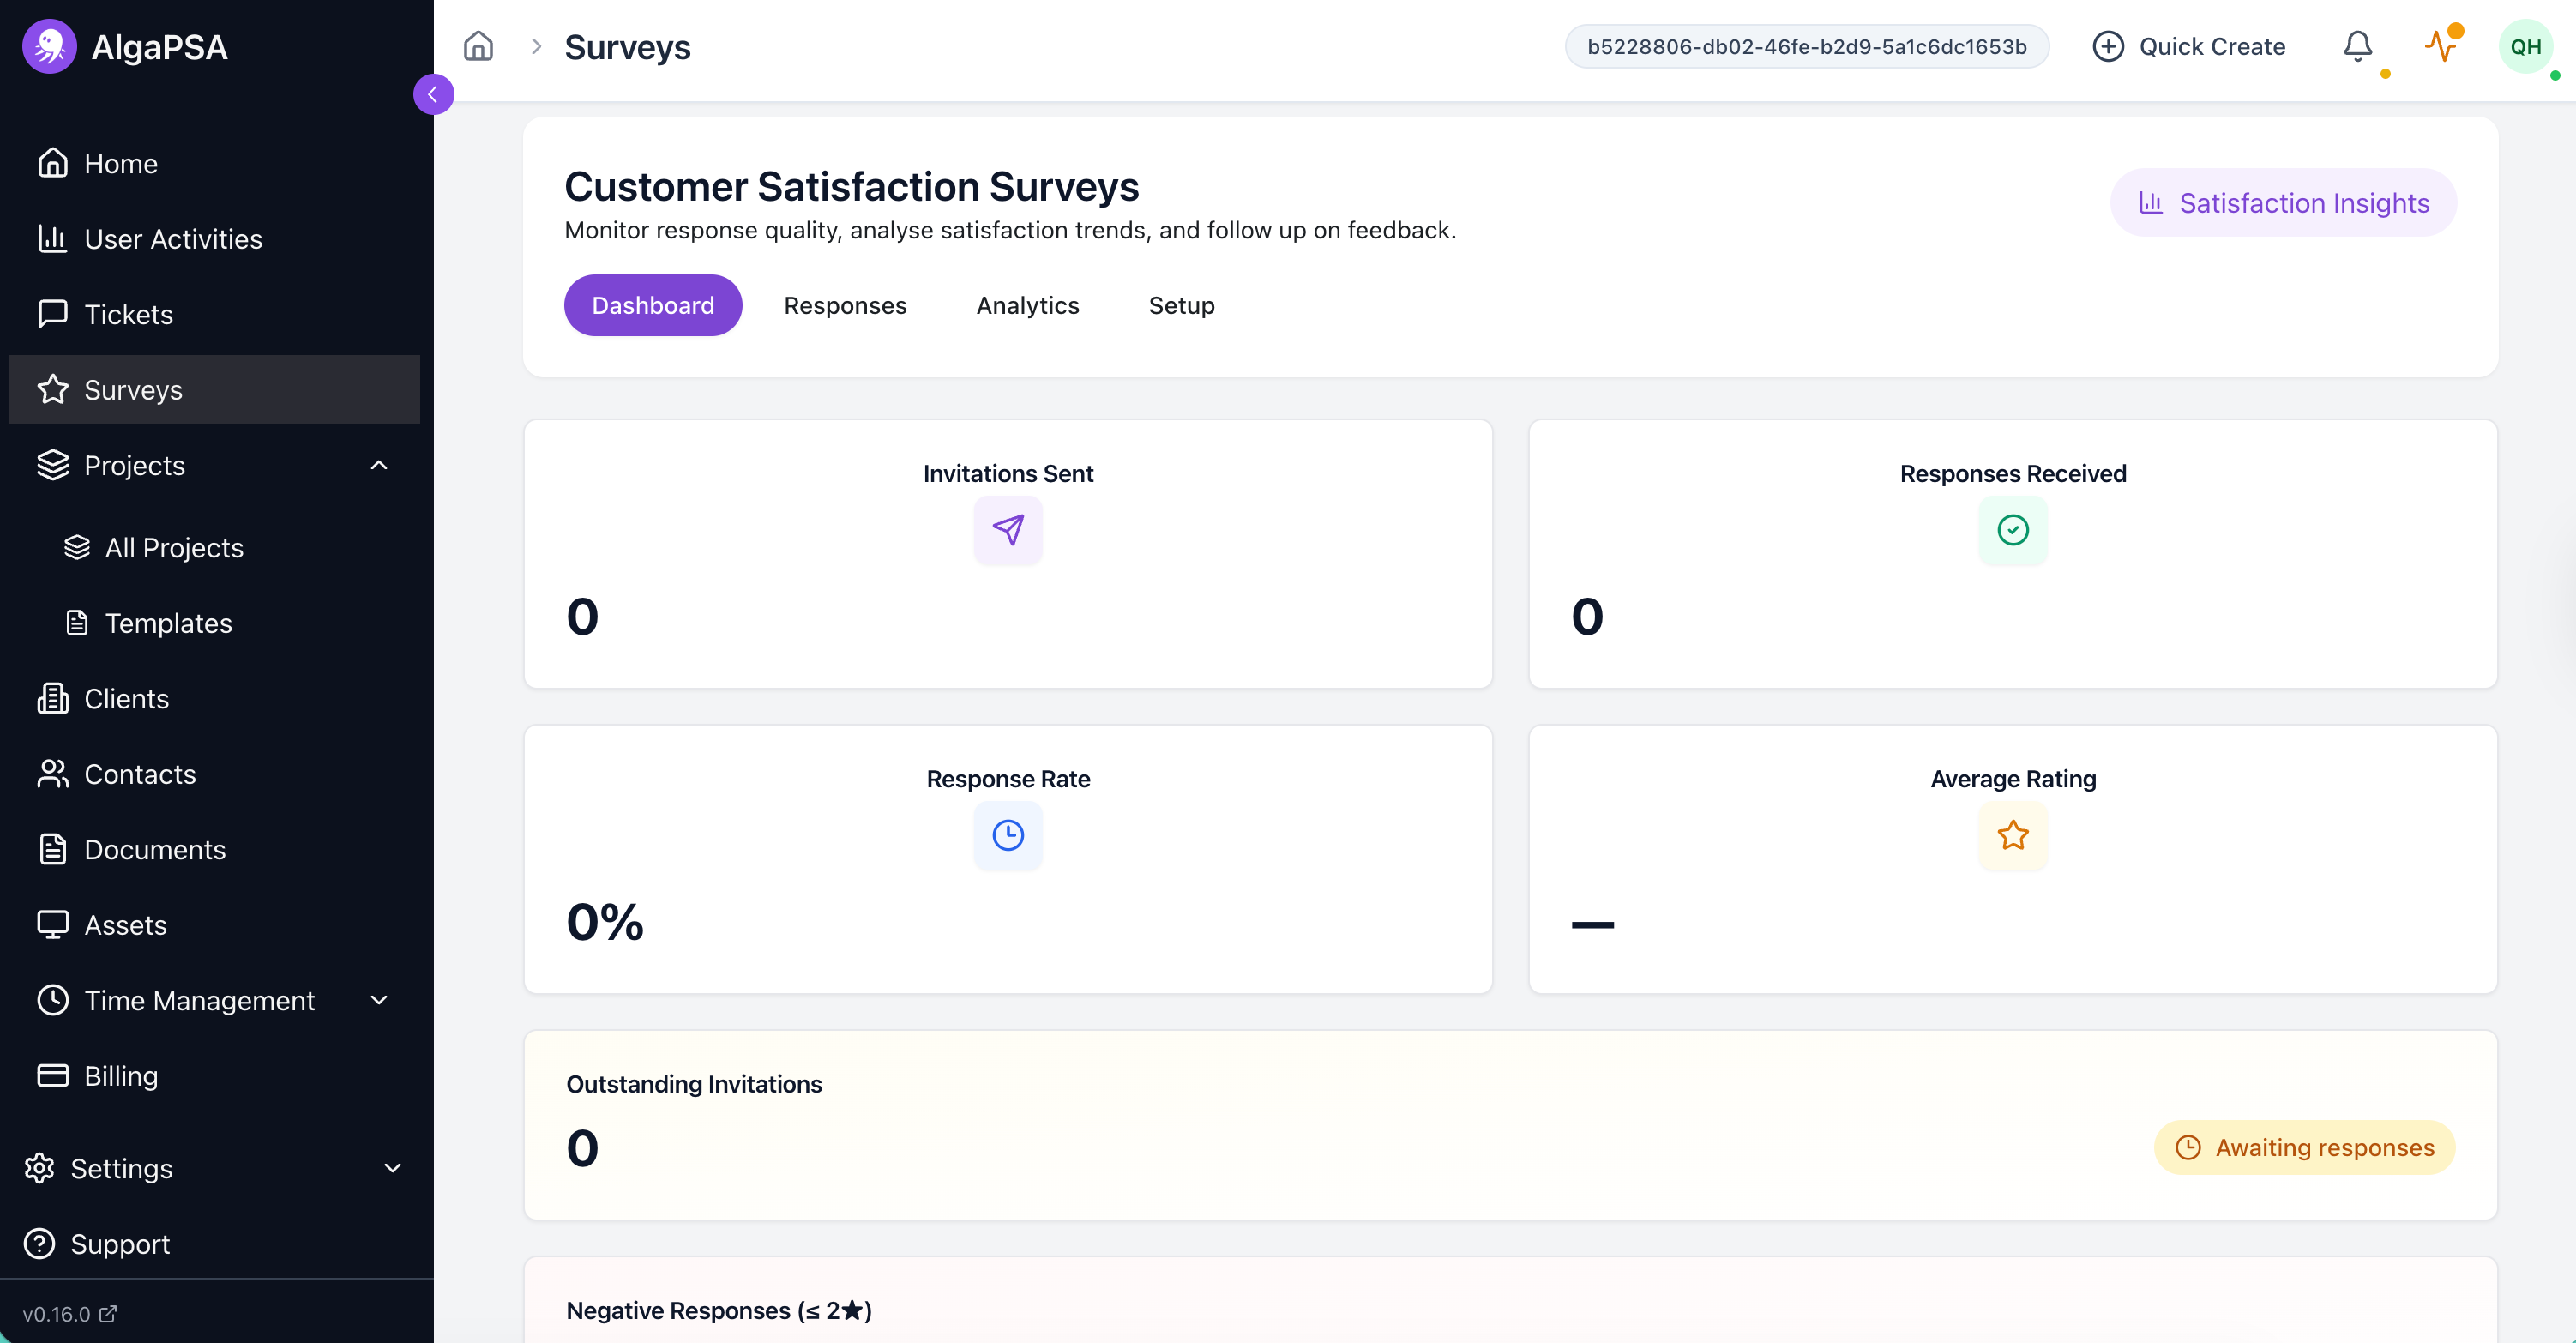Click the breadcrumb home icon
The image size is (2576, 1343).
point(477,46)
